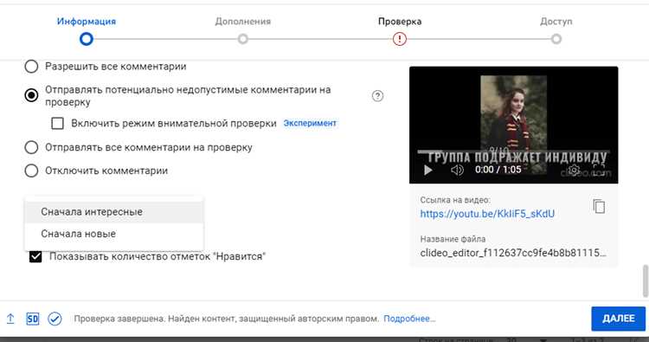Choose Сначала новые sort option
The width and height of the screenshot is (649, 342).
114,234
